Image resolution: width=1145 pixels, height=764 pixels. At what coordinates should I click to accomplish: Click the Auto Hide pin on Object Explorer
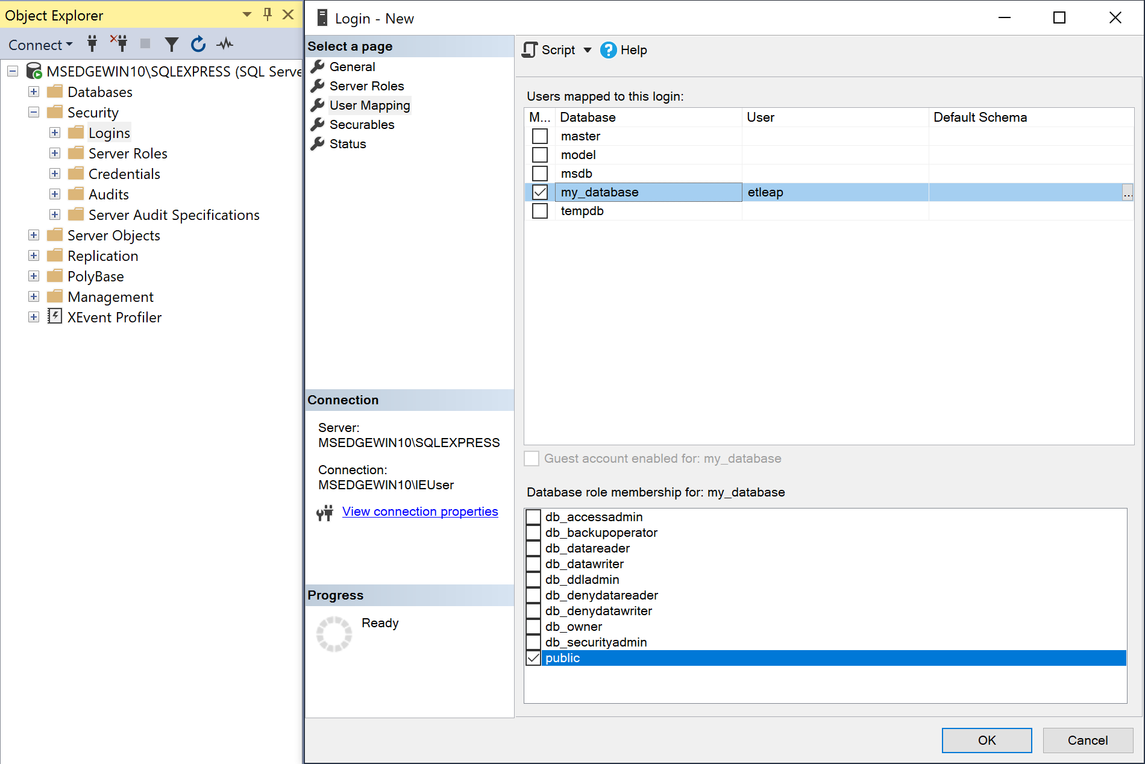[x=267, y=14]
